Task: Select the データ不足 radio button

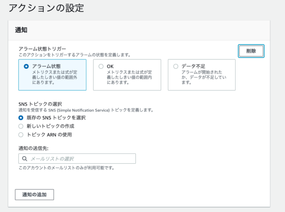Action: (175, 67)
